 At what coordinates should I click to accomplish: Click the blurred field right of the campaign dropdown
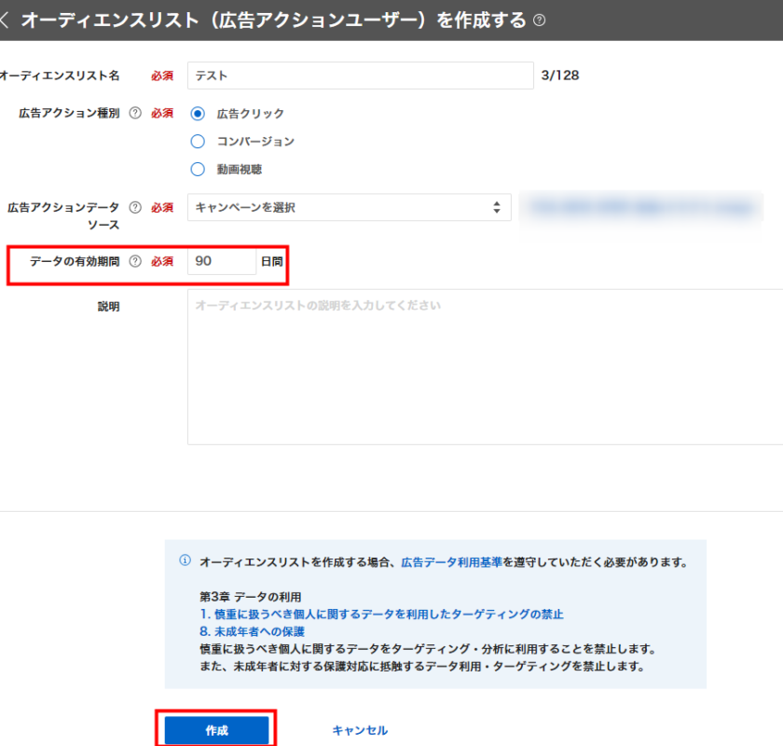641,207
